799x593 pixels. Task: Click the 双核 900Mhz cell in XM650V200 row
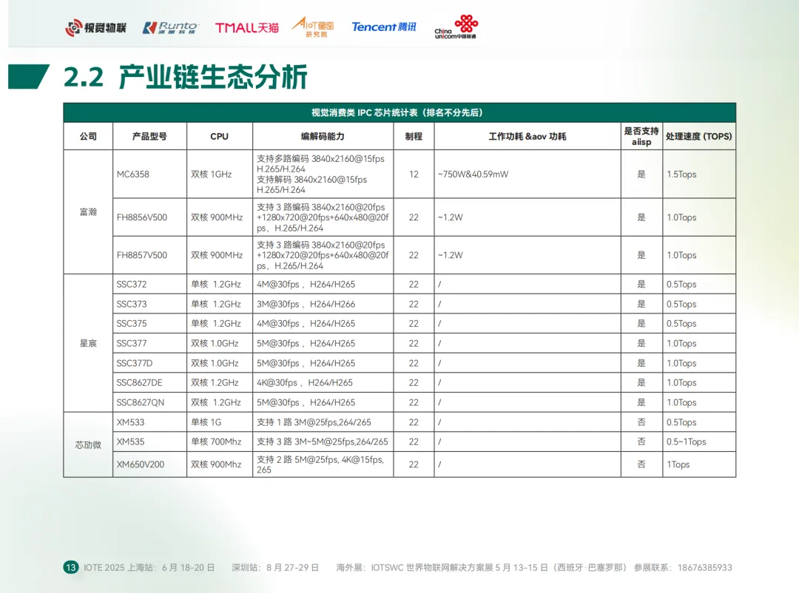[220, 464]
